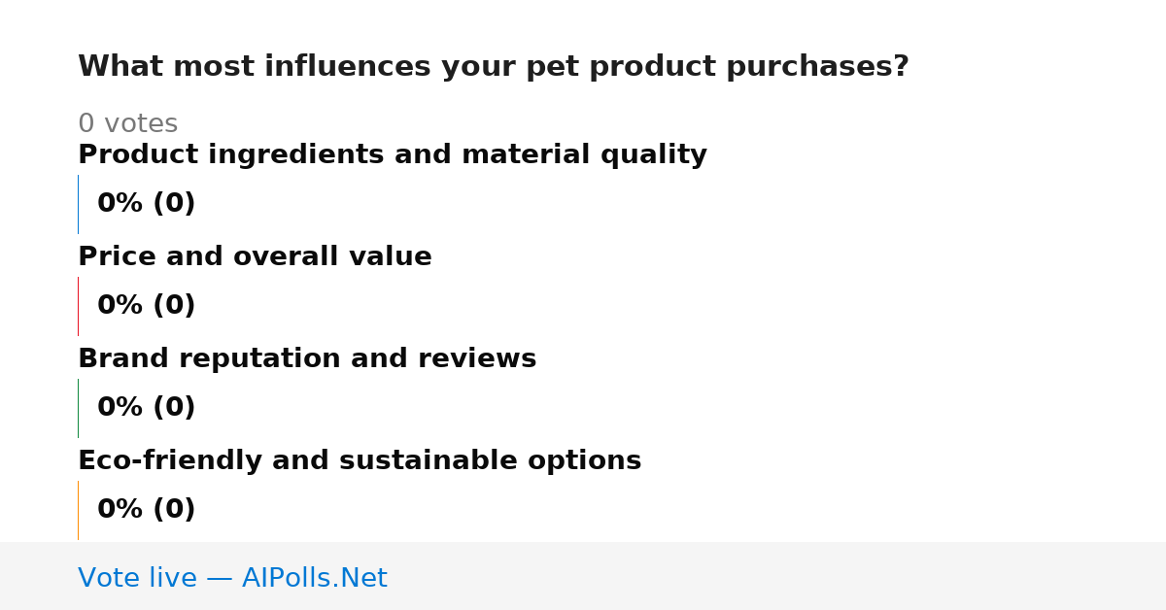Select 'Product ingredients and material quality' option

393,155
